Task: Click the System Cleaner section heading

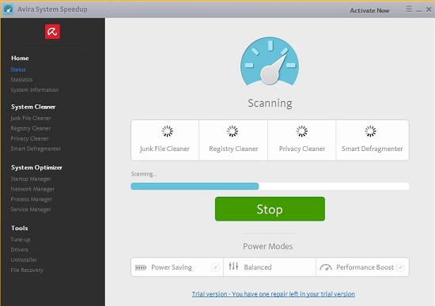Action: 33,107
